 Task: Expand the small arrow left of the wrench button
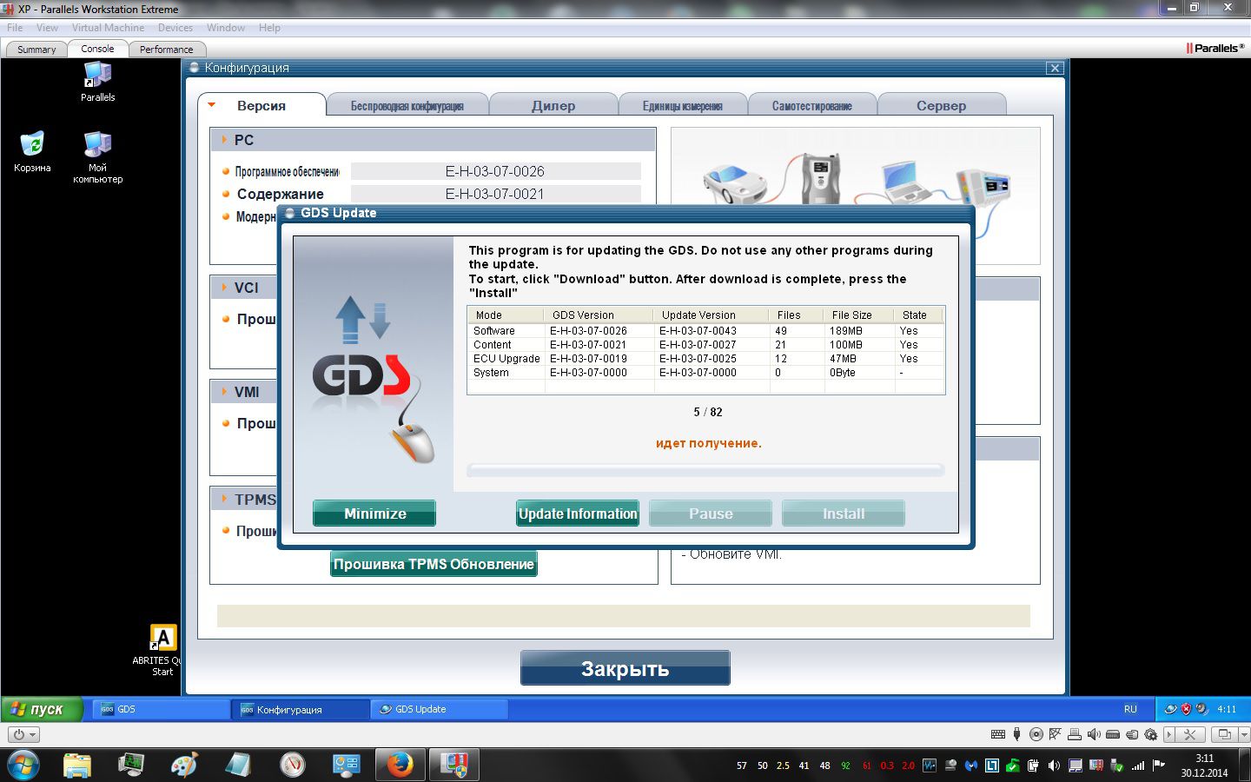point(1169,734)
